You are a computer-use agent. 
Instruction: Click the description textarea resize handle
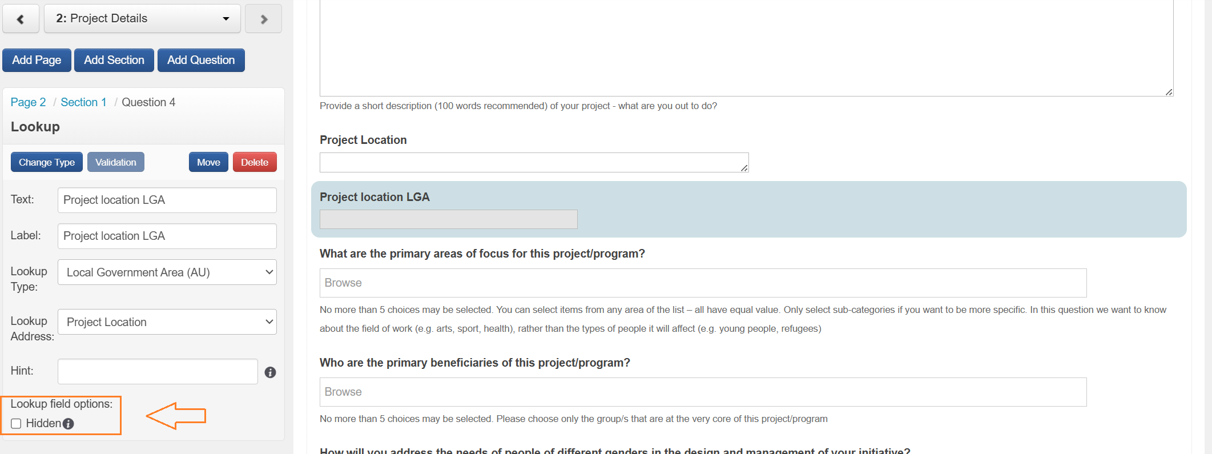(1169, 92)
